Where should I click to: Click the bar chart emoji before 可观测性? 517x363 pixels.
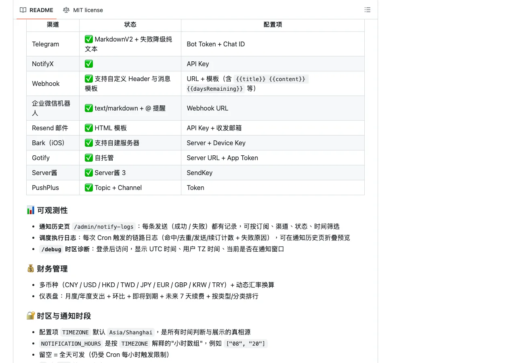point(31,210)
